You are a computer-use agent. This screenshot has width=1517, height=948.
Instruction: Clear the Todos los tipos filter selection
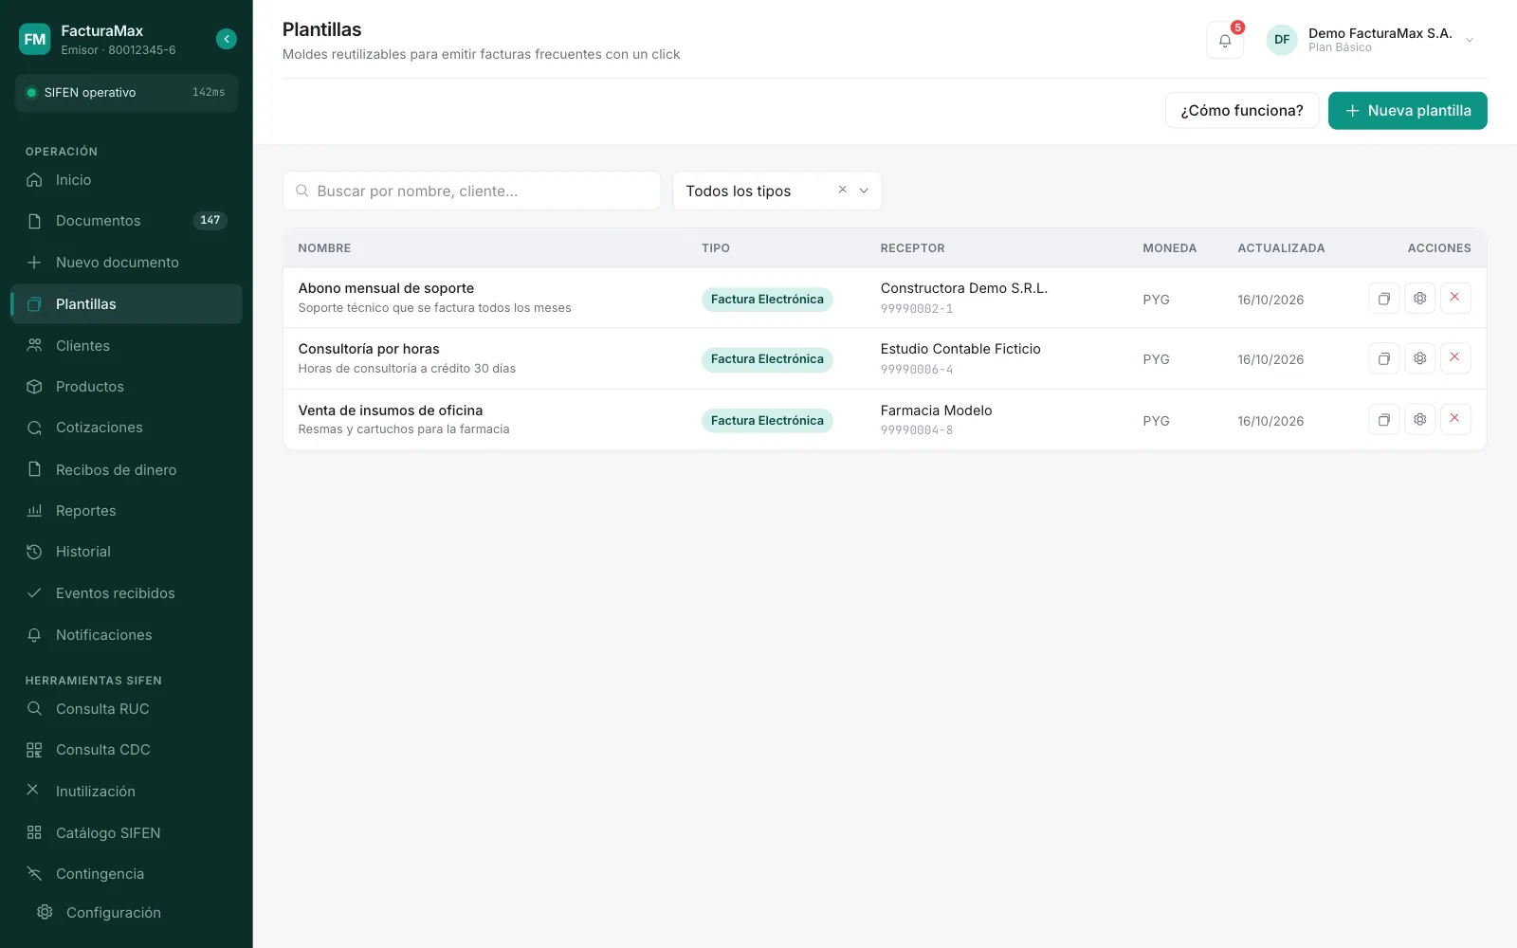pyautogui.click(x=842, y=191)
